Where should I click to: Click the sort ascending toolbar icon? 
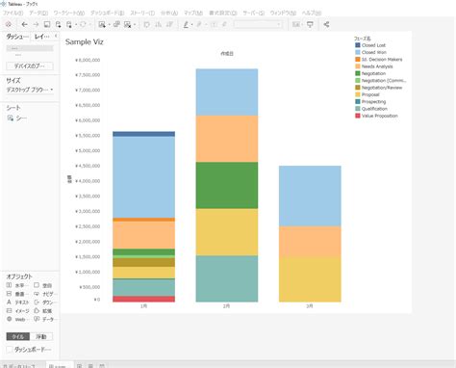point(158,24)
